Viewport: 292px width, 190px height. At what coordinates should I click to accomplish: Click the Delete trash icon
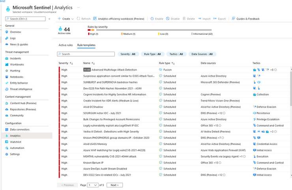pos(184,19)
